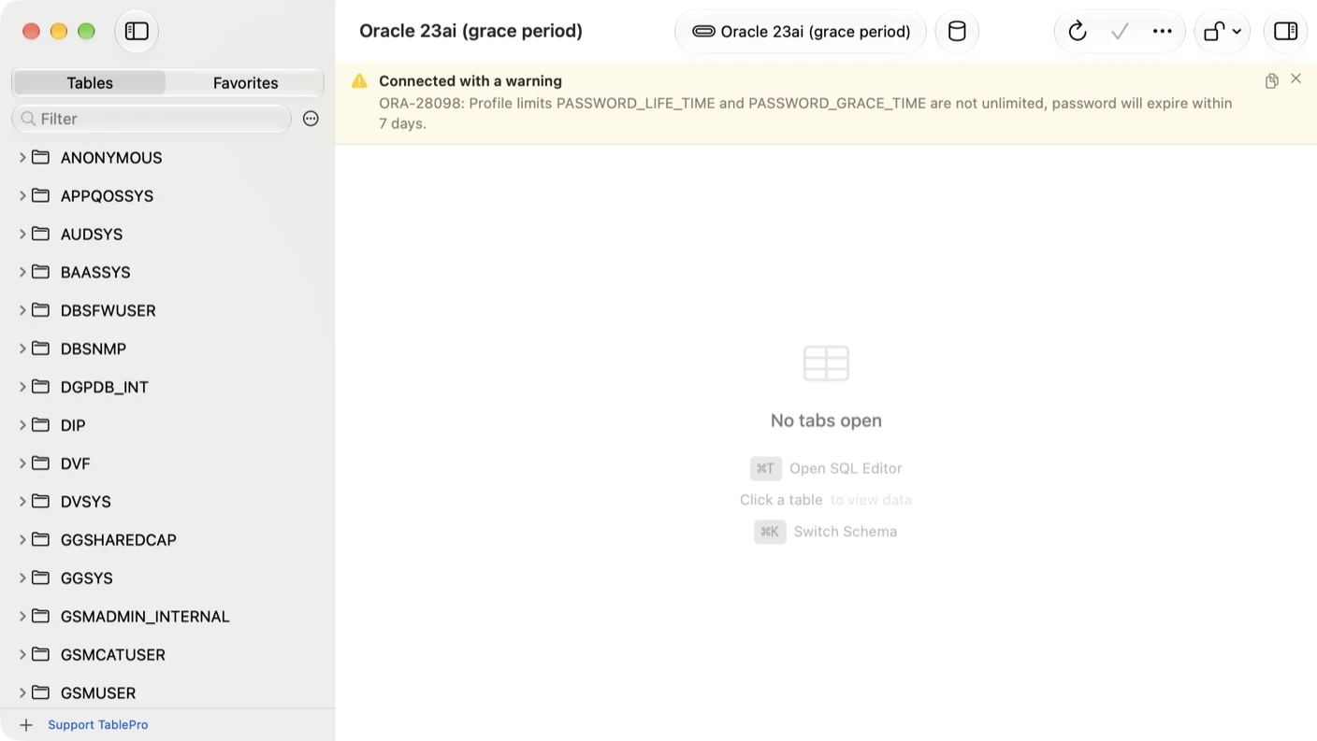Click the DVSYS schema folder icon
This screenshot has width=1317, height=741.
click(x=40, y=501)
